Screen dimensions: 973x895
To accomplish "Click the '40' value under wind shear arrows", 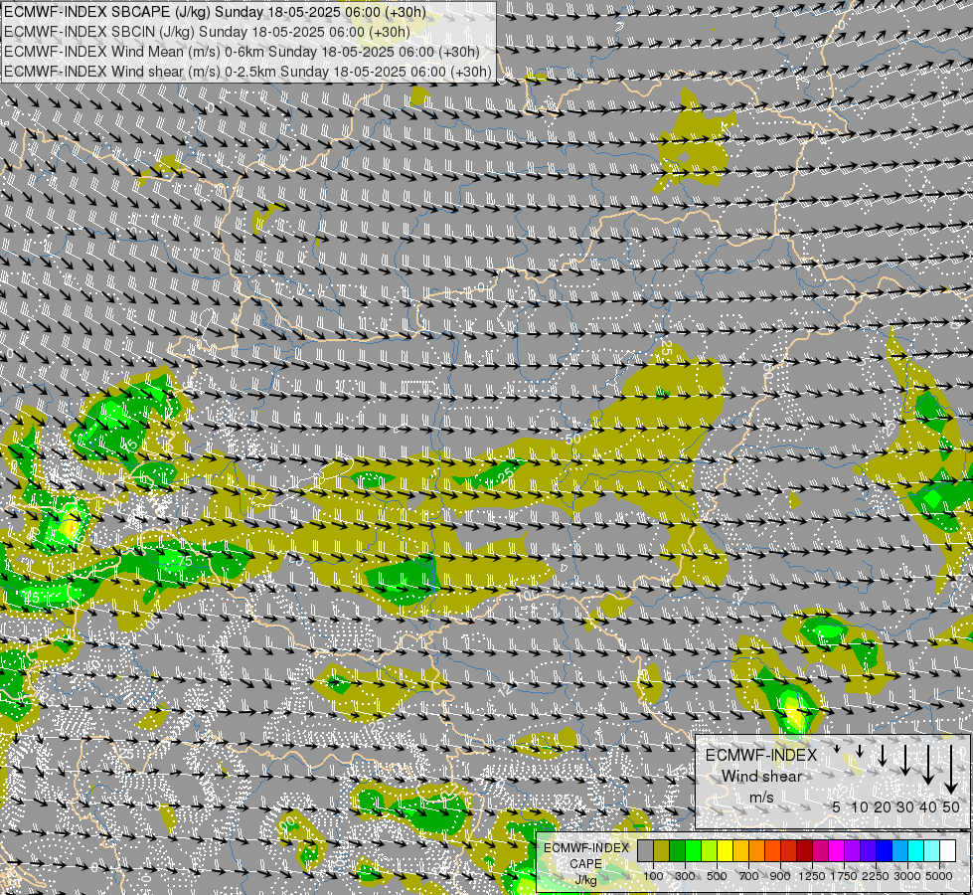I will [x=928, y=806].
